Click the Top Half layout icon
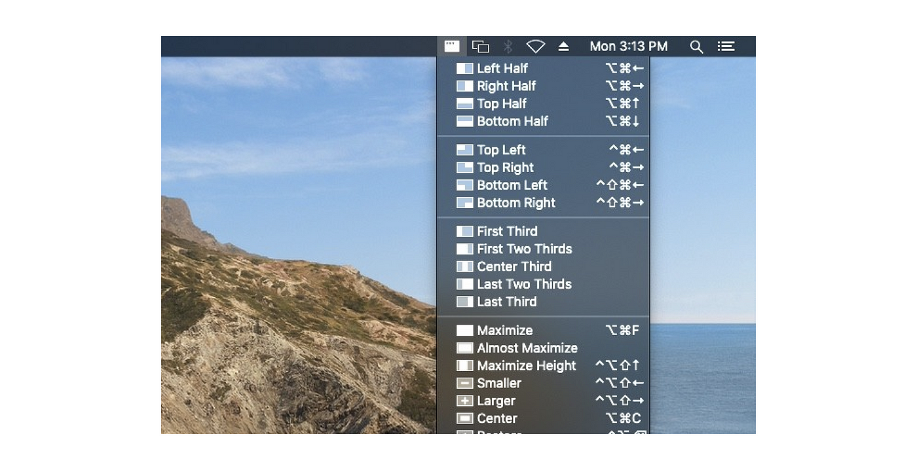This screenshot has height=470, width=917. tap(464, 103)
